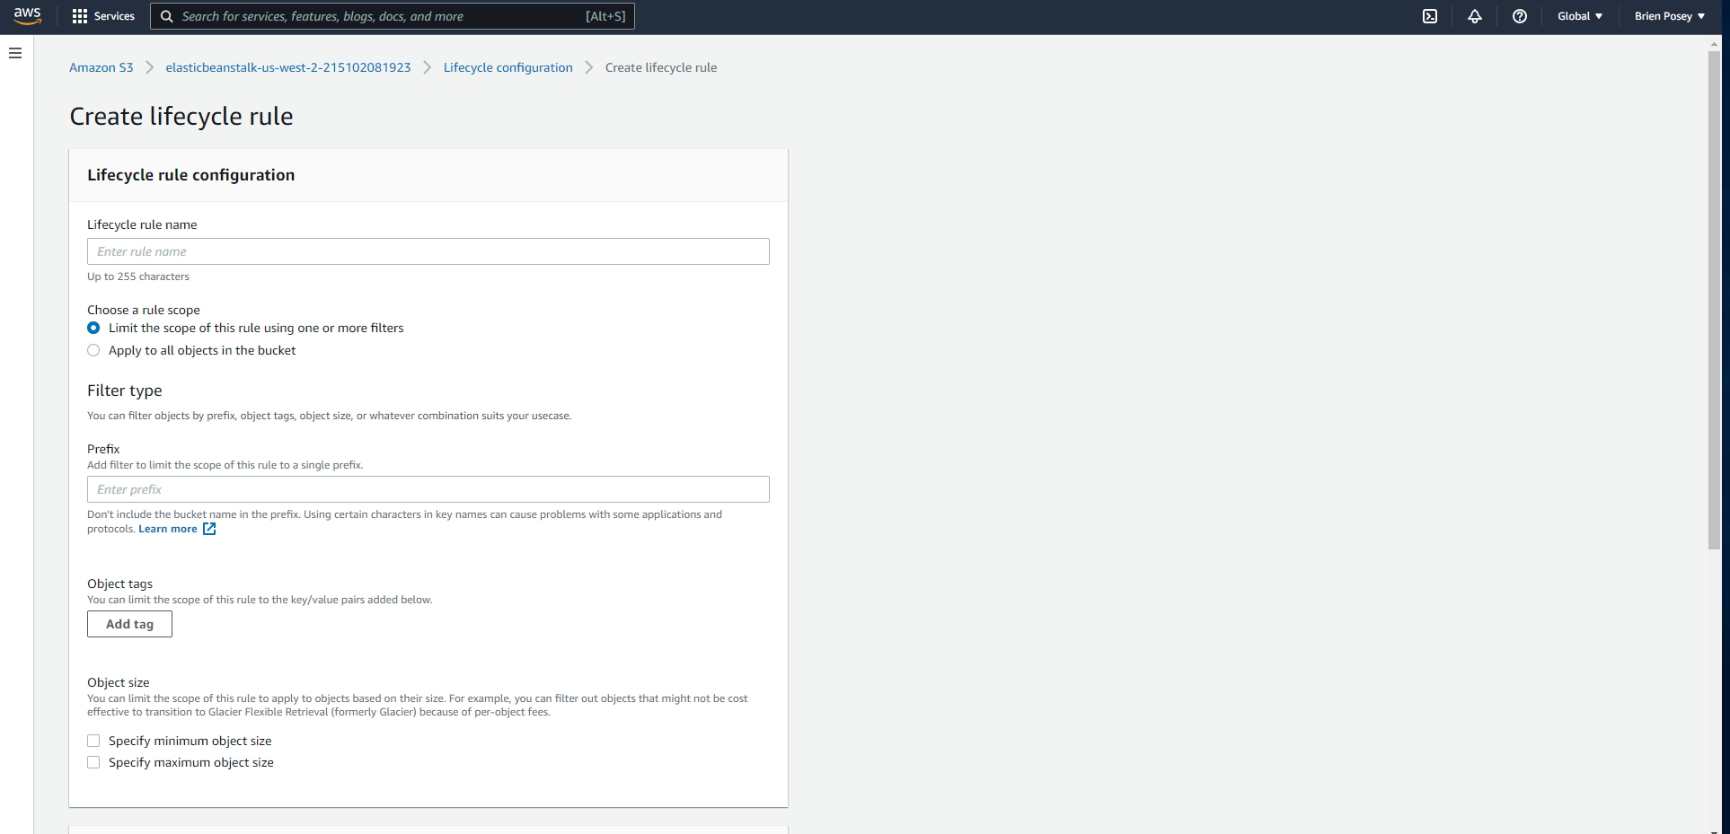1730x834 pixels.
Task: Open the Services grid icon
Action: (79, 15)
